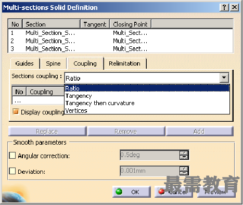
Task: Click closing point cell of row 1
Action: pos(130,33)
